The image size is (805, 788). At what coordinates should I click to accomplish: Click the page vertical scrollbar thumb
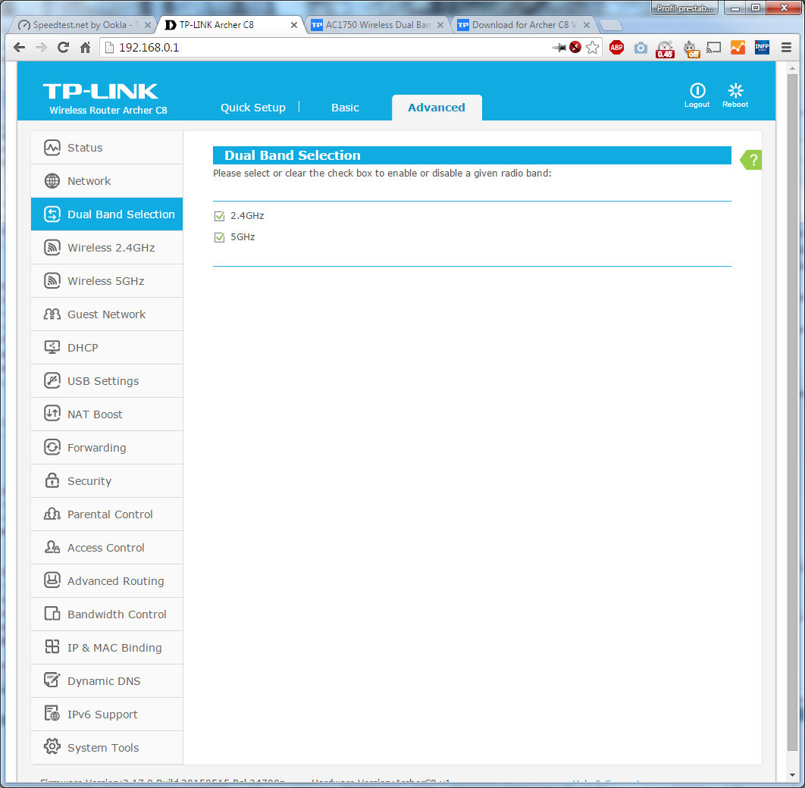pos(792,412)
